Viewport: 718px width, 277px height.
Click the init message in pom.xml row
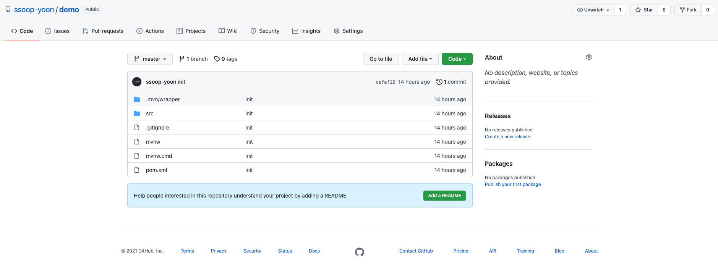tap(249, 170)
